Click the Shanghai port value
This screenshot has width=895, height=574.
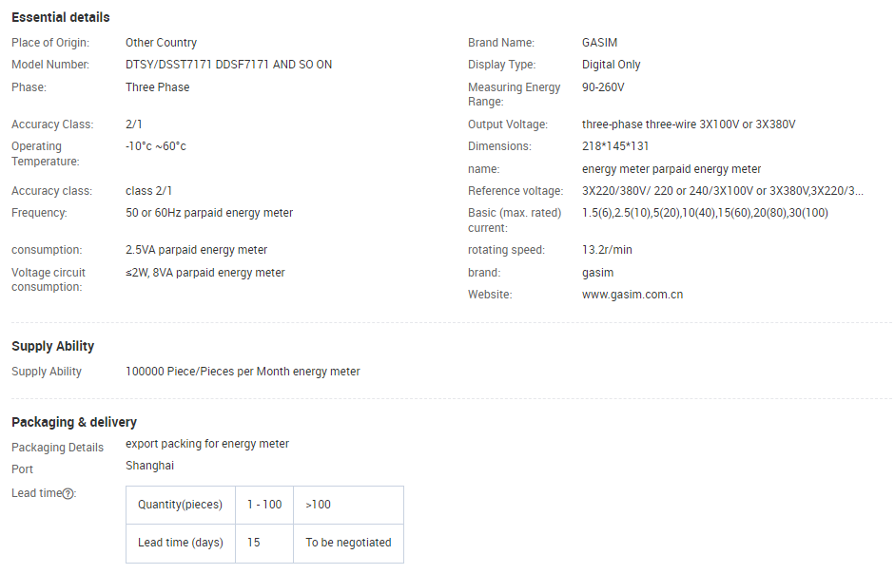[149, 466]
